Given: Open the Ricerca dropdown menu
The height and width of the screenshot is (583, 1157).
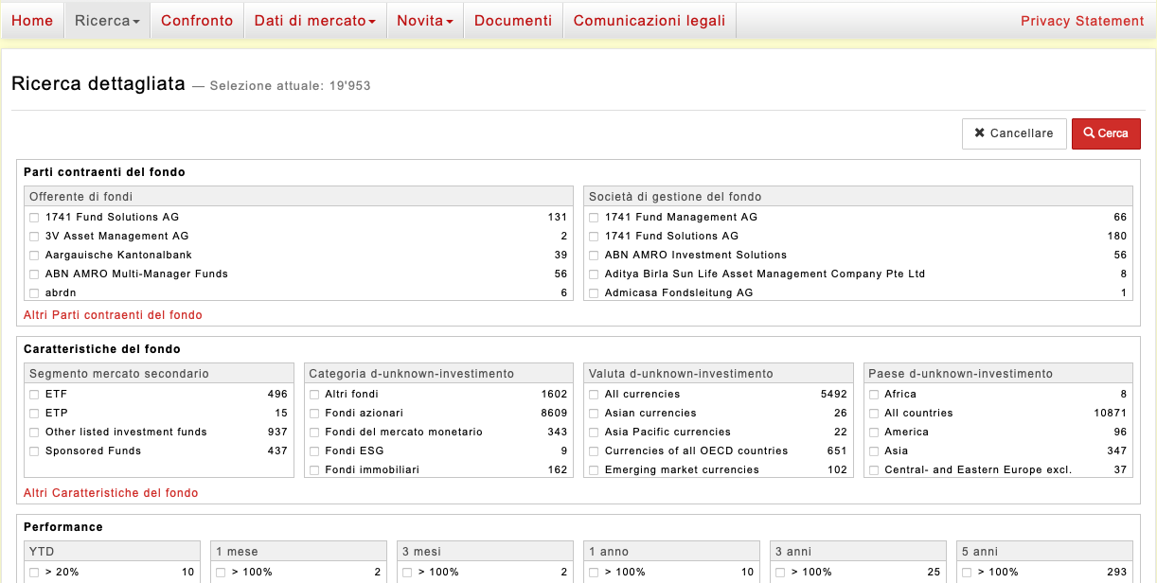Looking at the screenshot, I should [x=107, y=21].
